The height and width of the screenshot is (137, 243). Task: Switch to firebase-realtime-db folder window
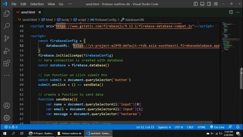pyautogui.click(x=69, y=133)
